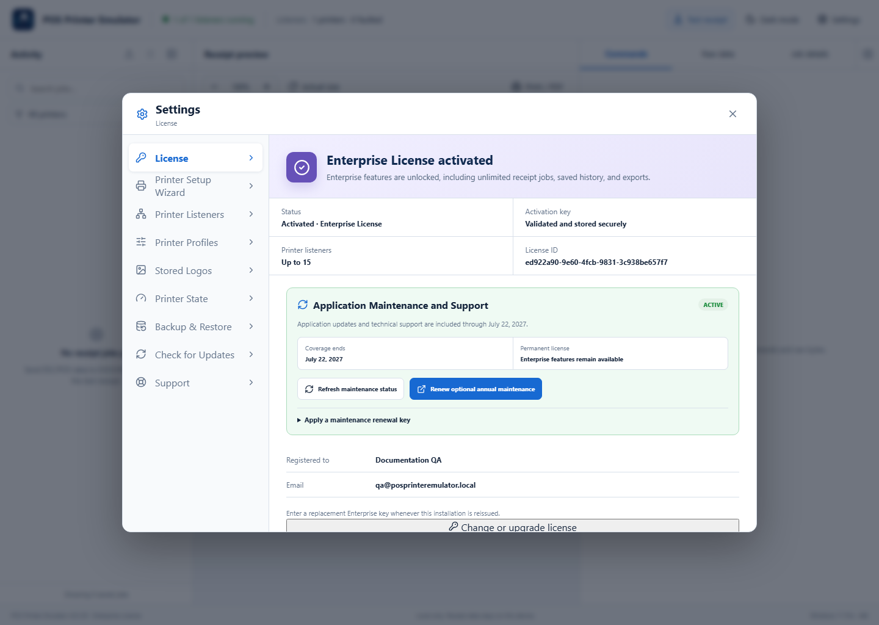This screenshot has height=625, width=879.
Task: Click the lifebuoy icon for Support
Action: [x=141, y=382]
